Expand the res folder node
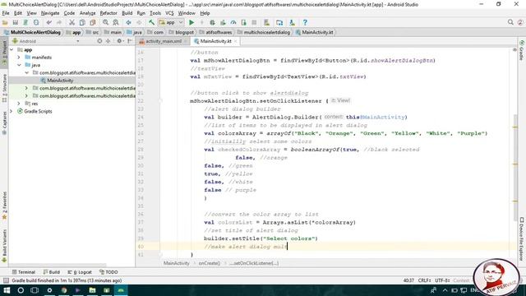 [19, 104]
